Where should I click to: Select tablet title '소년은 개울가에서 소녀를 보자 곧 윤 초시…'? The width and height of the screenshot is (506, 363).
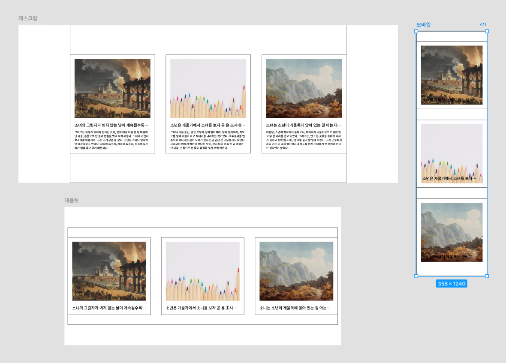202,308
